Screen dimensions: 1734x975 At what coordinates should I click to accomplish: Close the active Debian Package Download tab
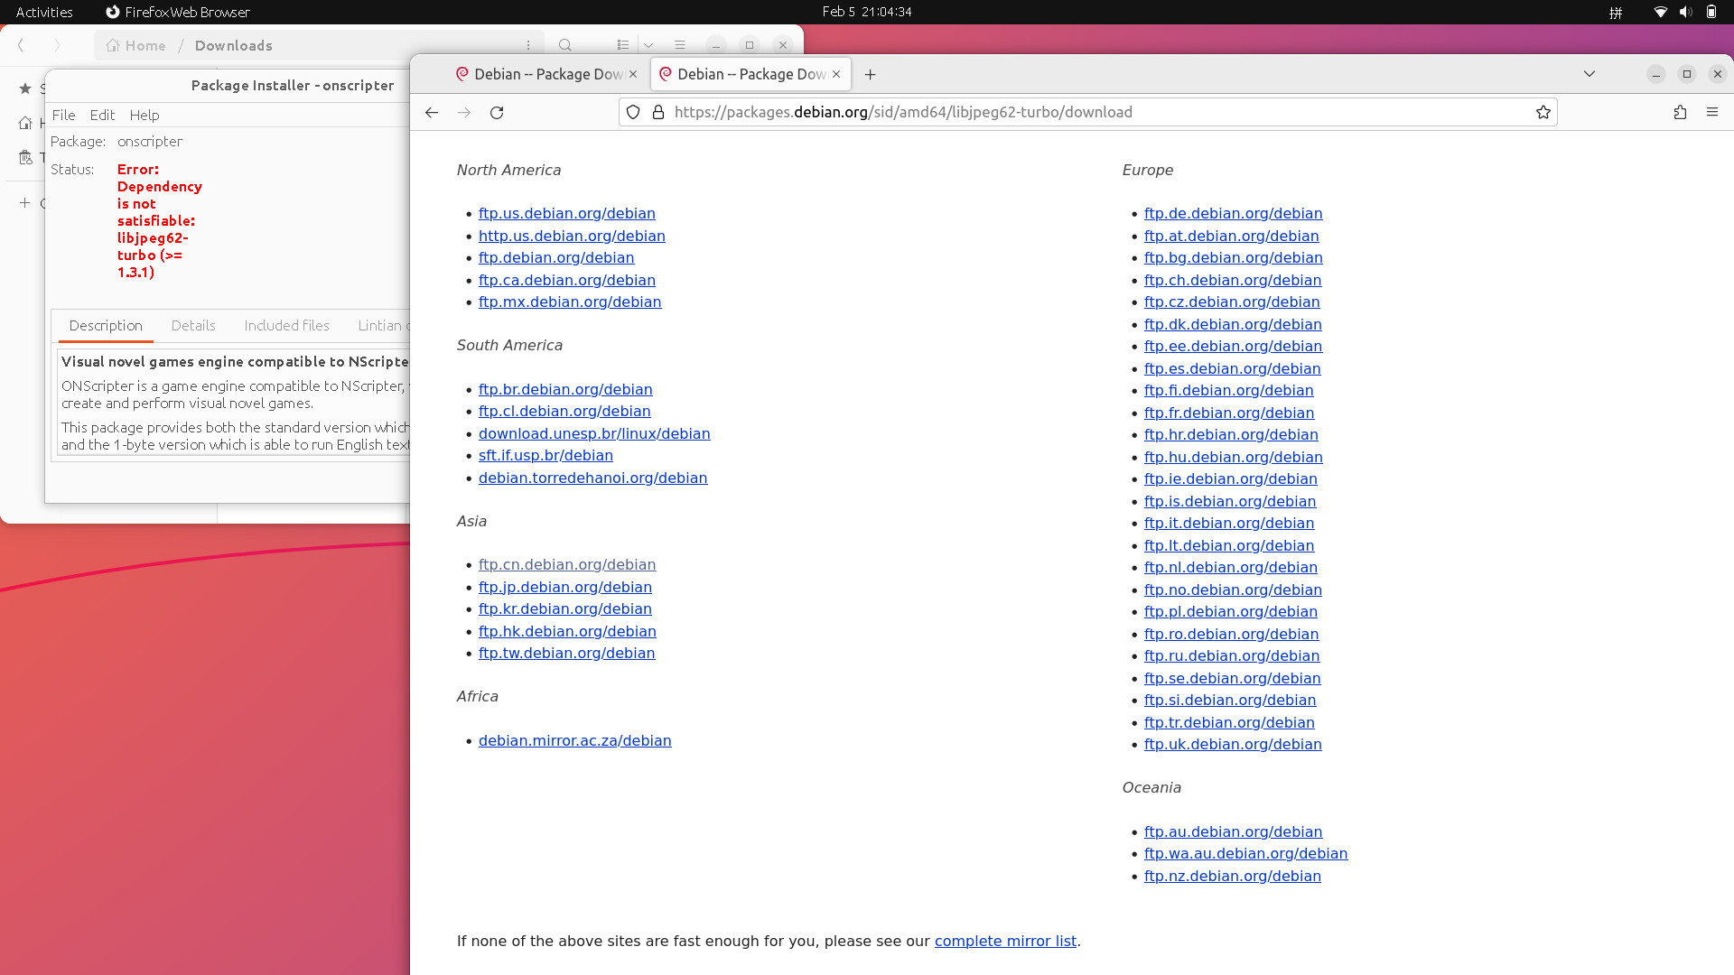[836, 74]
